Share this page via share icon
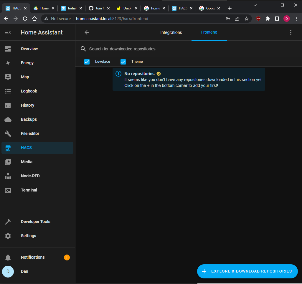The height and width of the screenshot is (284, 302). coord(237,19)
